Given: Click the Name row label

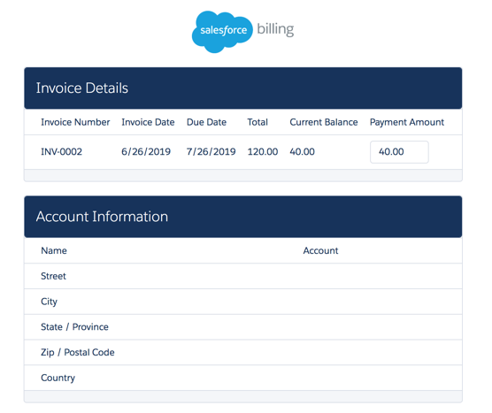Looking at the screenshot, I should pyautogui.click(x=54, y=250).
